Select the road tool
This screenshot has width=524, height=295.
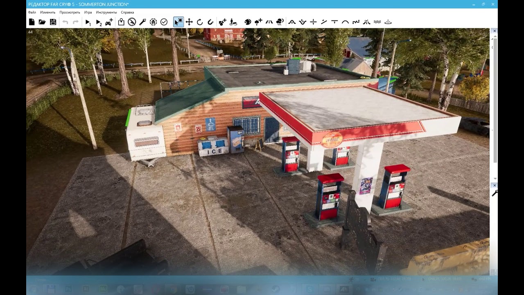[x=269, y=22]
